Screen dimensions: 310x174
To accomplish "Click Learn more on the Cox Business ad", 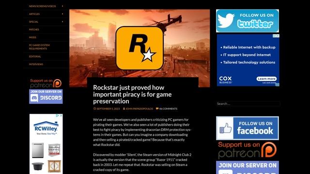I will 266,79.
